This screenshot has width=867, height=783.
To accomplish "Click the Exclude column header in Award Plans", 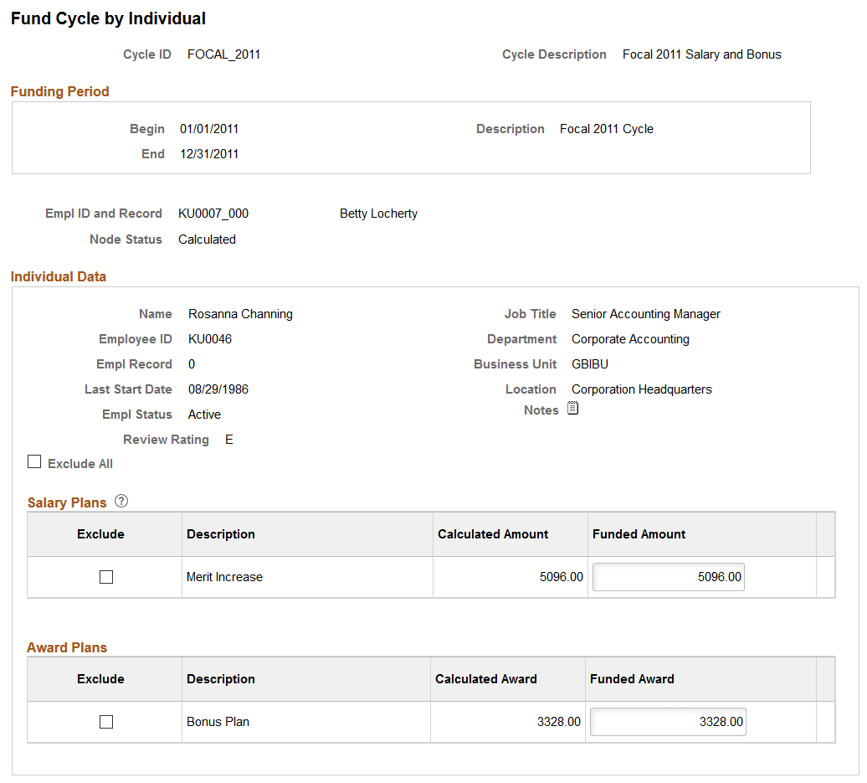I will coord(100,678).
